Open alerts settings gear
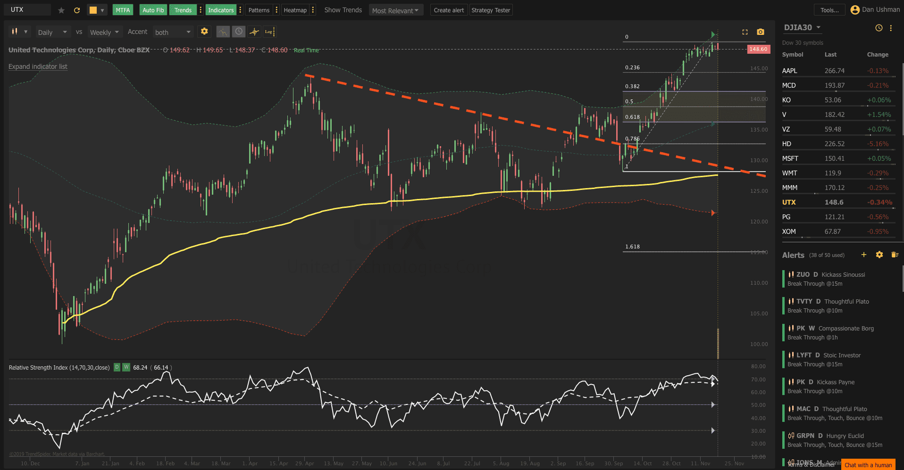Image resolution: width=904 pixels, height=470 pixels. (x=879, y=255)
